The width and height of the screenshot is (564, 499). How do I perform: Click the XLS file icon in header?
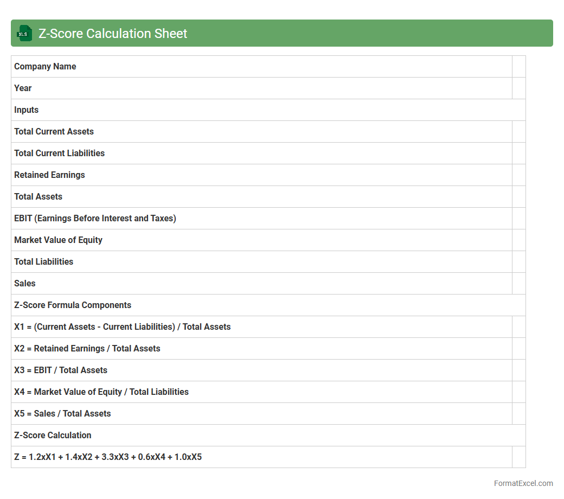point(24,33)
